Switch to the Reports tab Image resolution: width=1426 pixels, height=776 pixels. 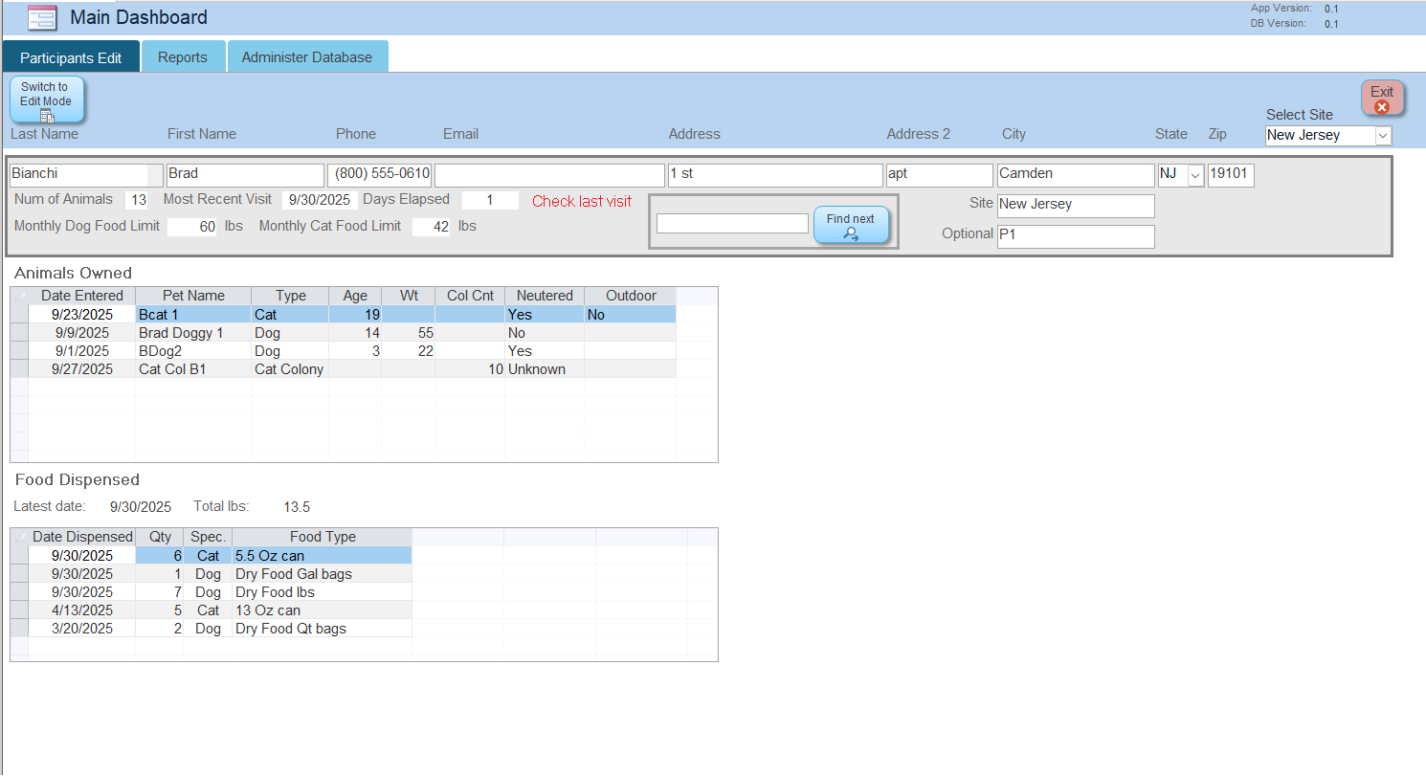pyautogui.click(x=183, y=57)
